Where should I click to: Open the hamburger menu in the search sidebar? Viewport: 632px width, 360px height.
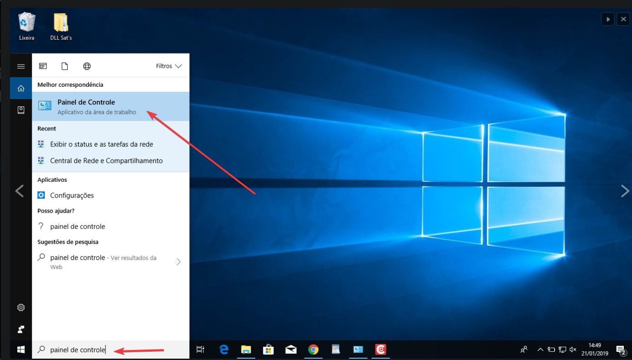[21, 66]
